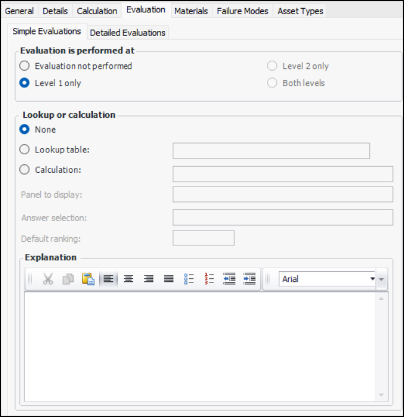Justify the explanation text
404x417 pixels.
click(169, 279)
